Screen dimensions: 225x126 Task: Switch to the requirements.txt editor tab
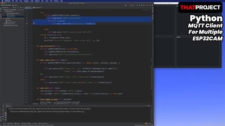38,8
